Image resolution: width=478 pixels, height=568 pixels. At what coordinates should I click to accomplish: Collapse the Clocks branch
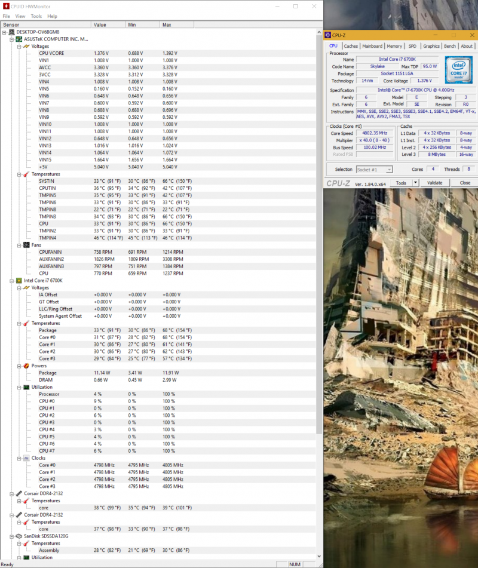(x=19, y=458)
